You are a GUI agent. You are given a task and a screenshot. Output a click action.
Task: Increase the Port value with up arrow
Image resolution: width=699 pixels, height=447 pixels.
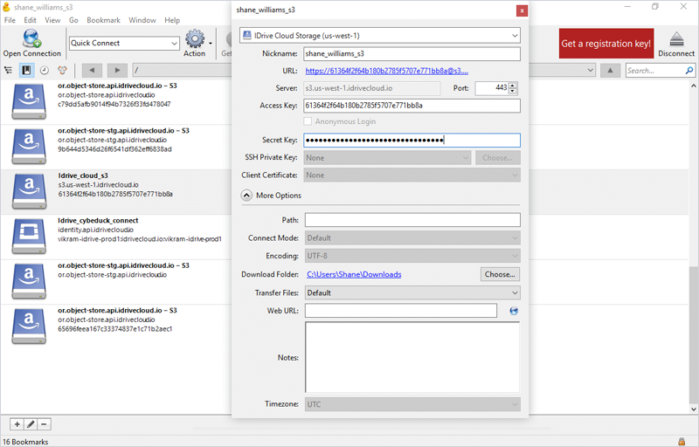tap(513, 85)
